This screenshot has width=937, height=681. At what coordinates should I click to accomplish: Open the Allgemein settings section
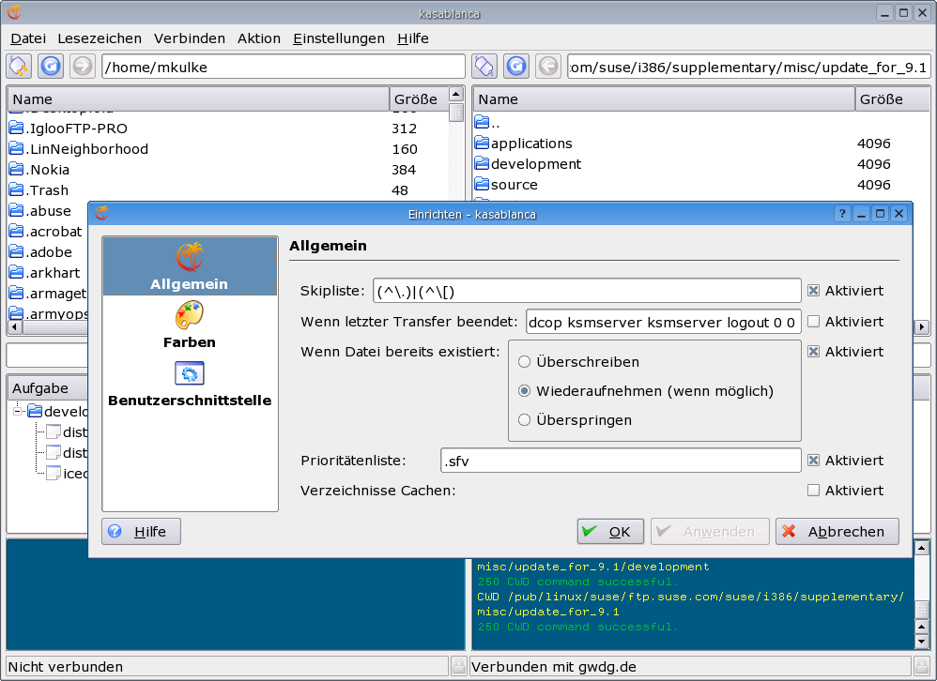pyautogui.click(x=190, y=266)
